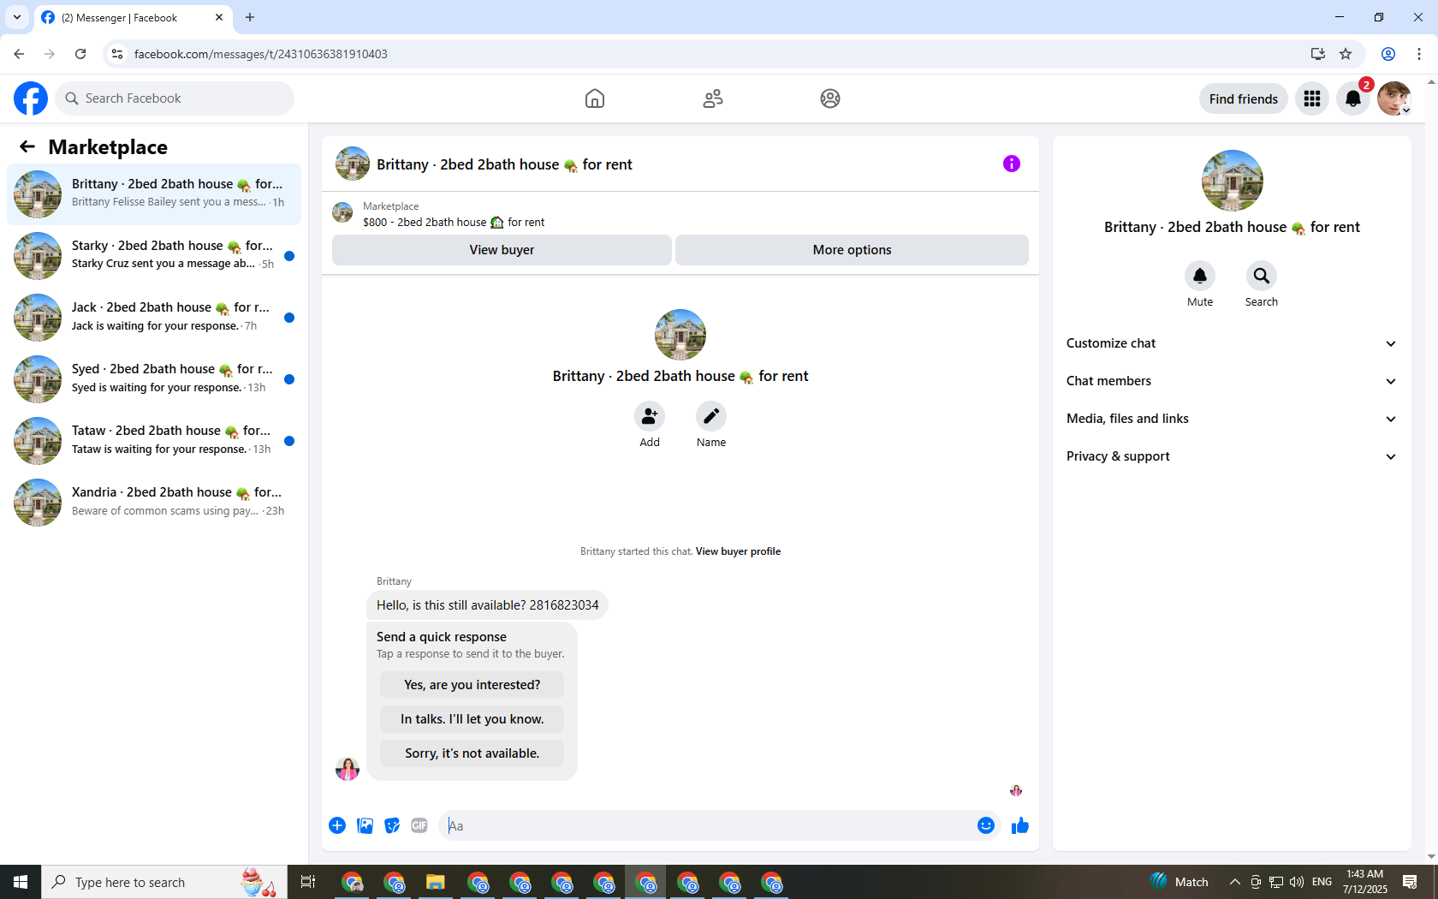
Task: Reload the page in the browser
Action: (x=80, y=54)
